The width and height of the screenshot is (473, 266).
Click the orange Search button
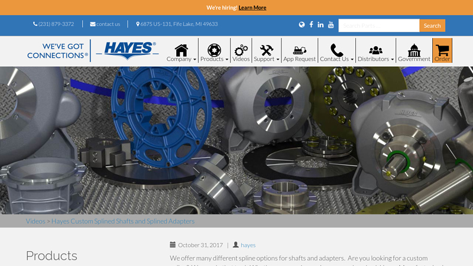(x=432, y=25)
